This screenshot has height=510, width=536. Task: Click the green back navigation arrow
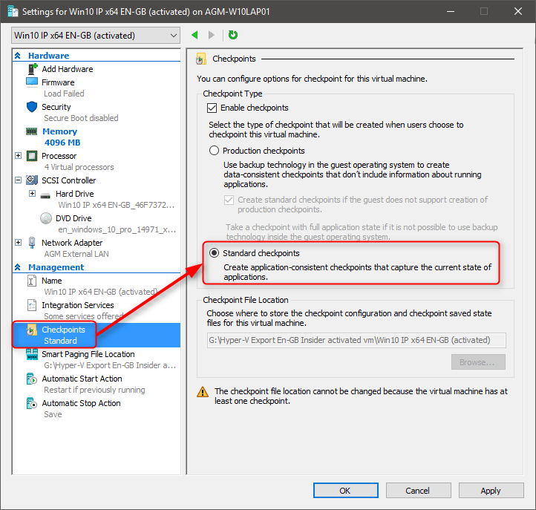(x=195, y=35)
